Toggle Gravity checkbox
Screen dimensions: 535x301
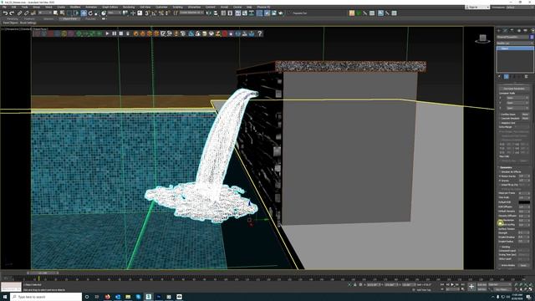[x=500, y=181]
